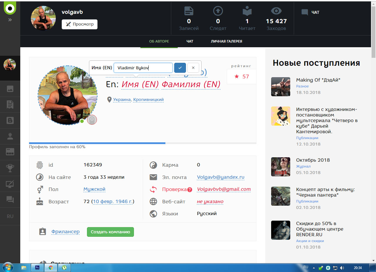Image resolution: width=376 pixels, height=272 pixels.
Task: Open the trophy contests icon in sidebar
Action: 10,168
